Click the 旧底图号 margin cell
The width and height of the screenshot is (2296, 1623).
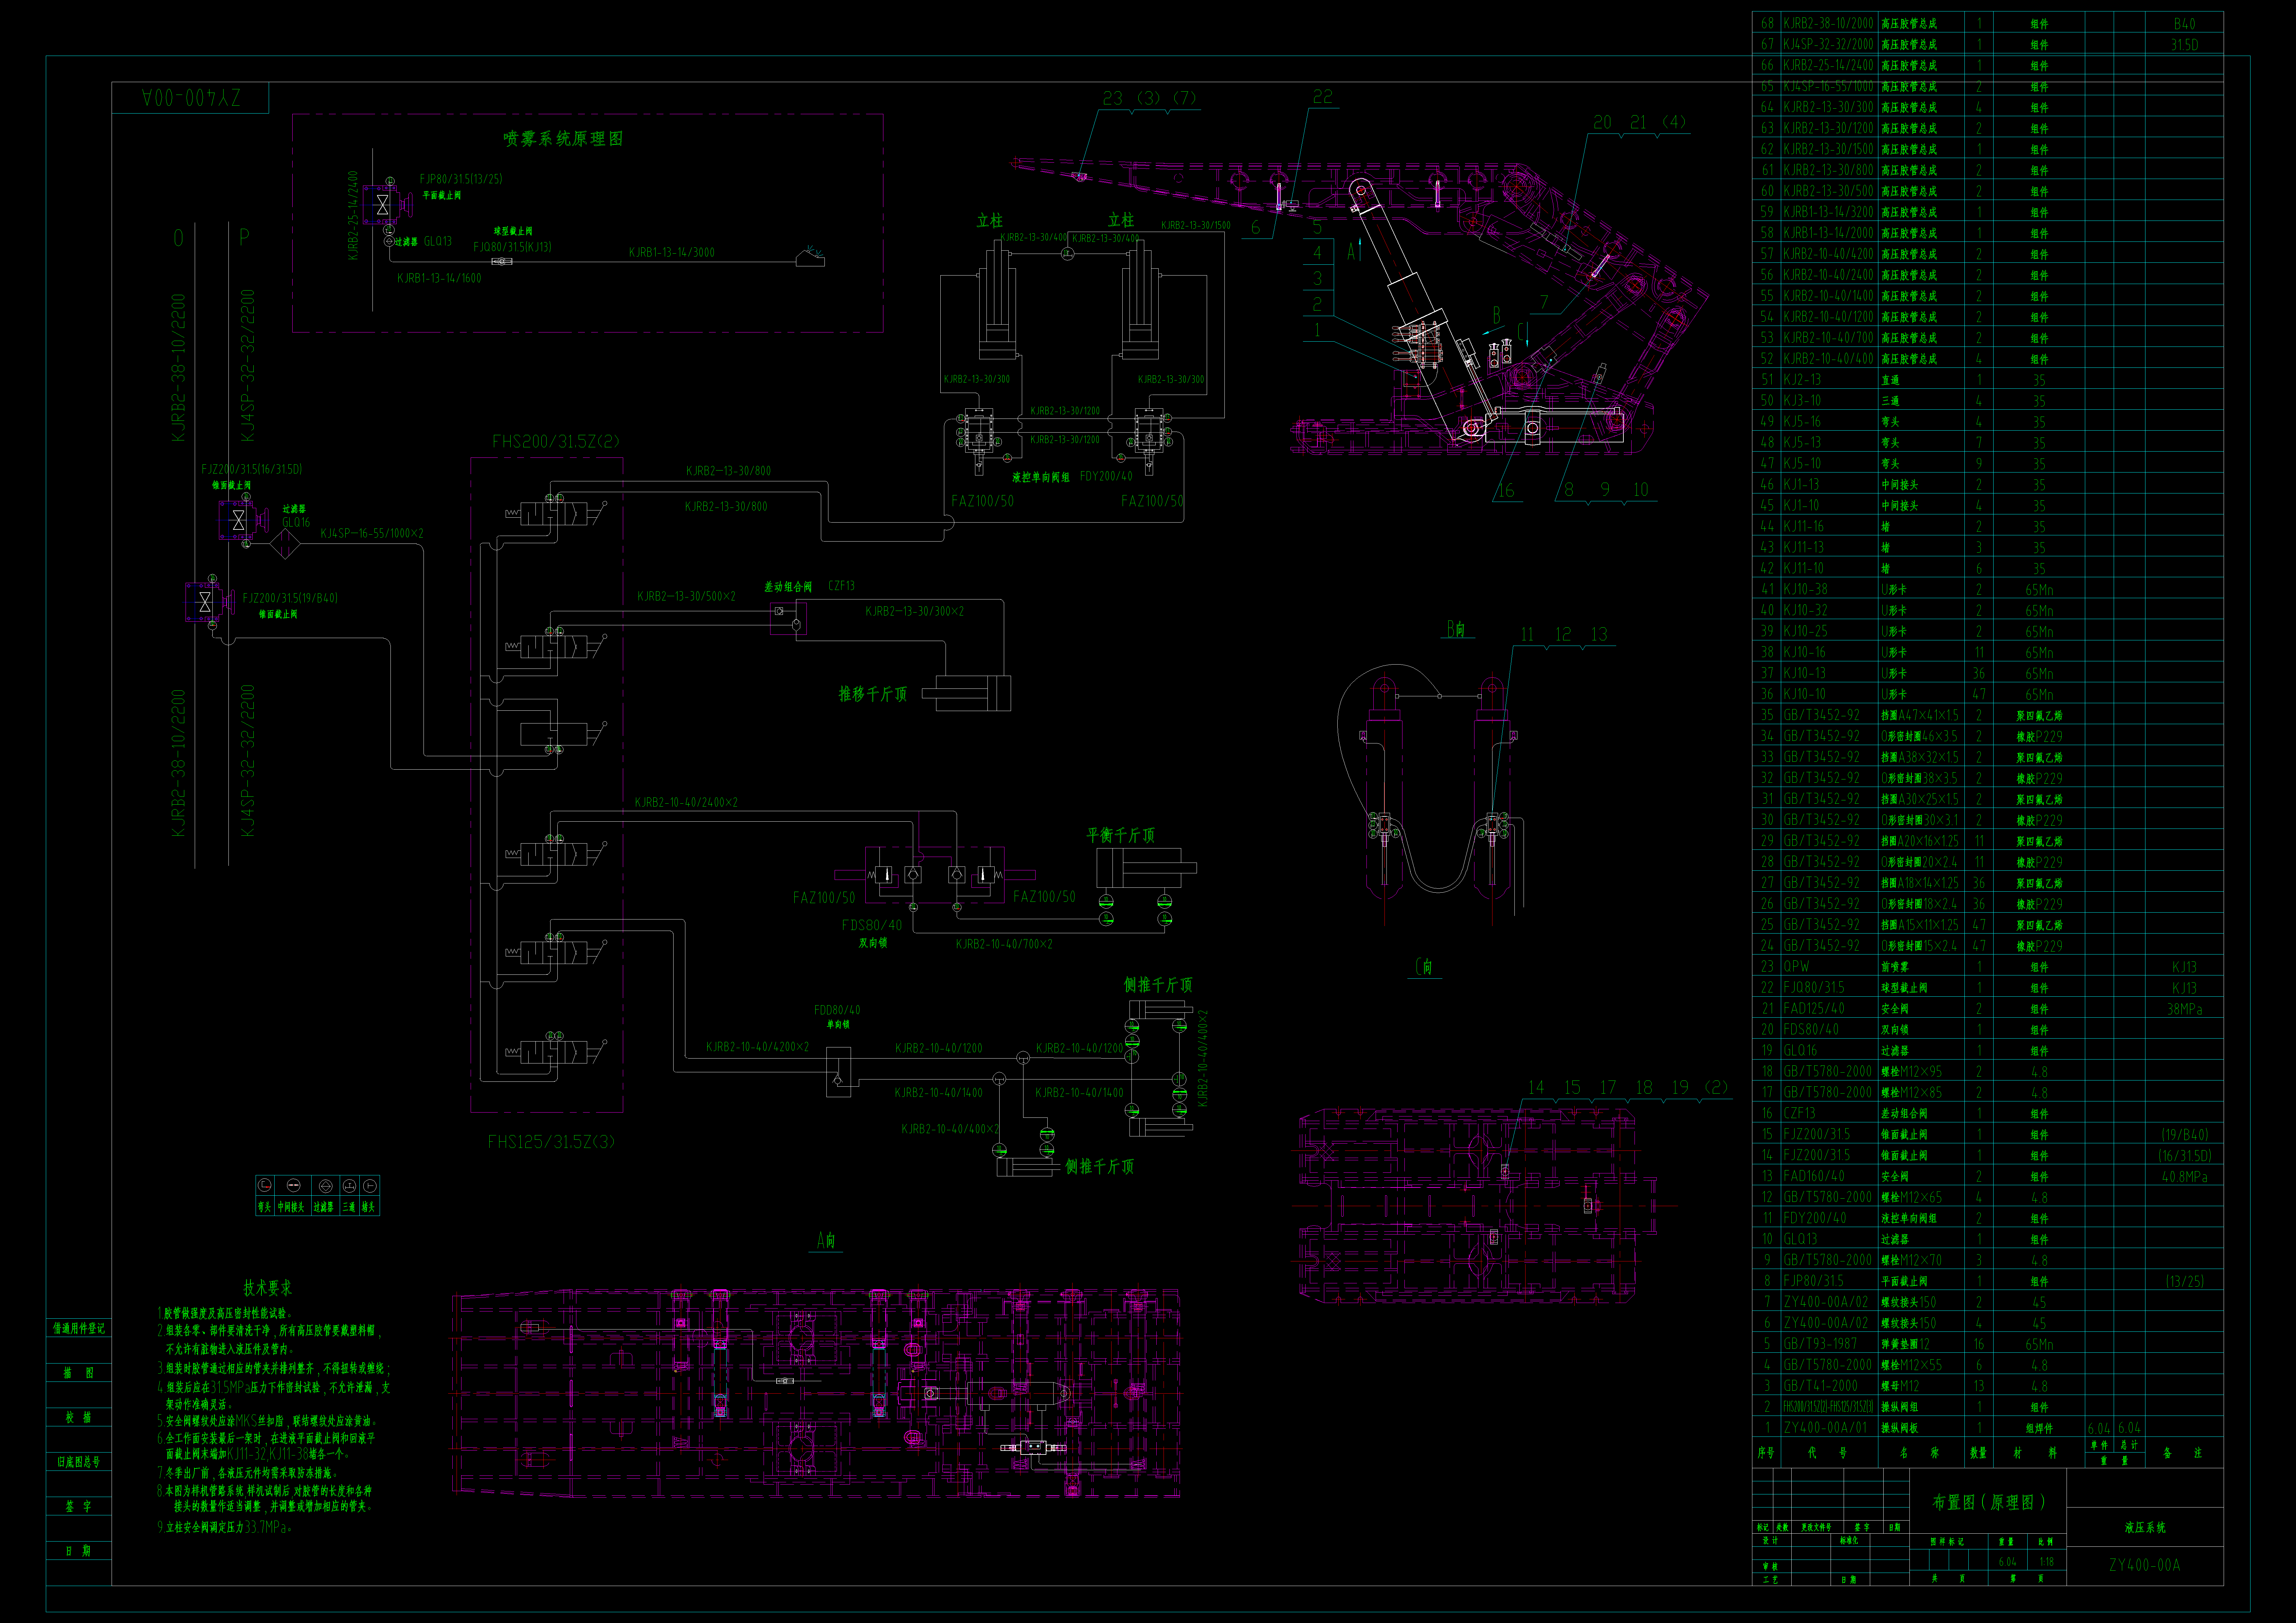[79, 1462]
